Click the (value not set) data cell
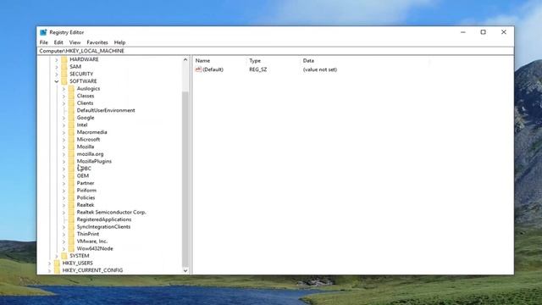 point(320,69)
